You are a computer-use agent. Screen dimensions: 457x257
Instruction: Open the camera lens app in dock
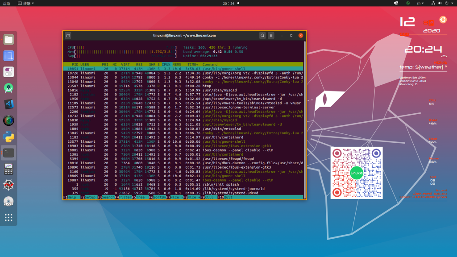tap(8, 120)
